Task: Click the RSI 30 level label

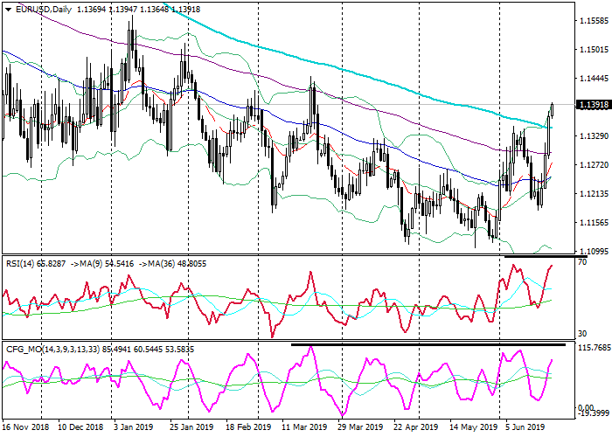Action: click(582, 334)
